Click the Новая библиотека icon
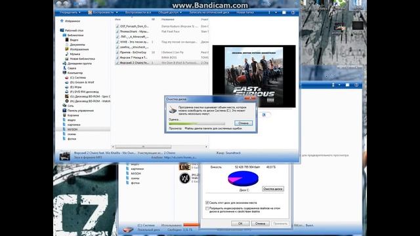 pyautogui.click(x=67, y=58)
